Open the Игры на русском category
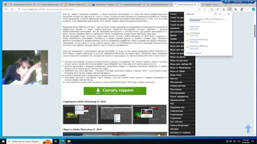Image resolution: width=257 pixels, height=144 pixels. tap(179, 60)
